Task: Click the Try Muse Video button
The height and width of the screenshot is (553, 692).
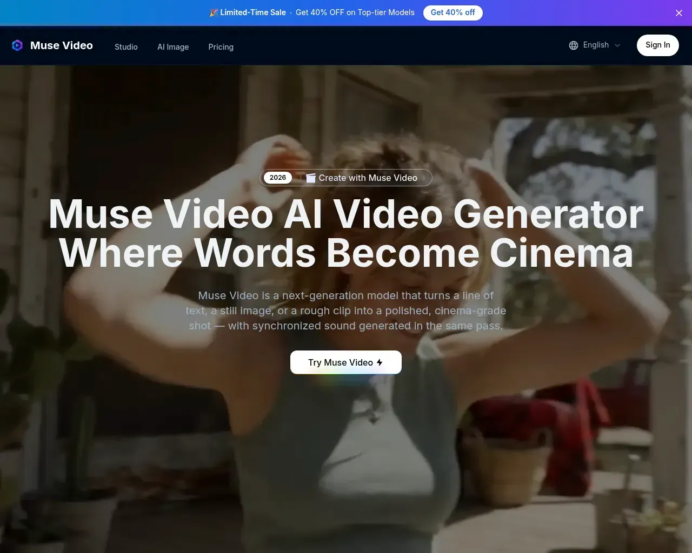Action: pyautogui.click(x=346, y=362)
